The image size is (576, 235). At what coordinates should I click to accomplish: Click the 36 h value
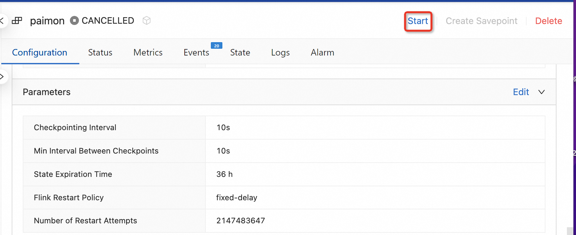[225, 174]
